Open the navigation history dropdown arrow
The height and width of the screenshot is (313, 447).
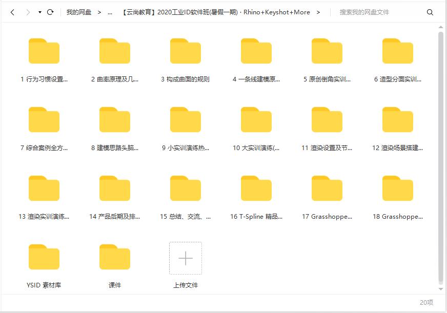pos(40,12)
